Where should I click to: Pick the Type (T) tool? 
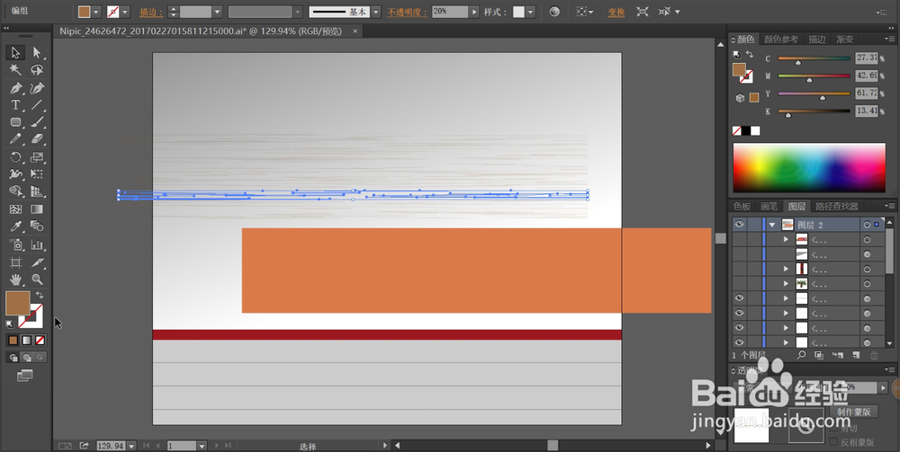15,105
